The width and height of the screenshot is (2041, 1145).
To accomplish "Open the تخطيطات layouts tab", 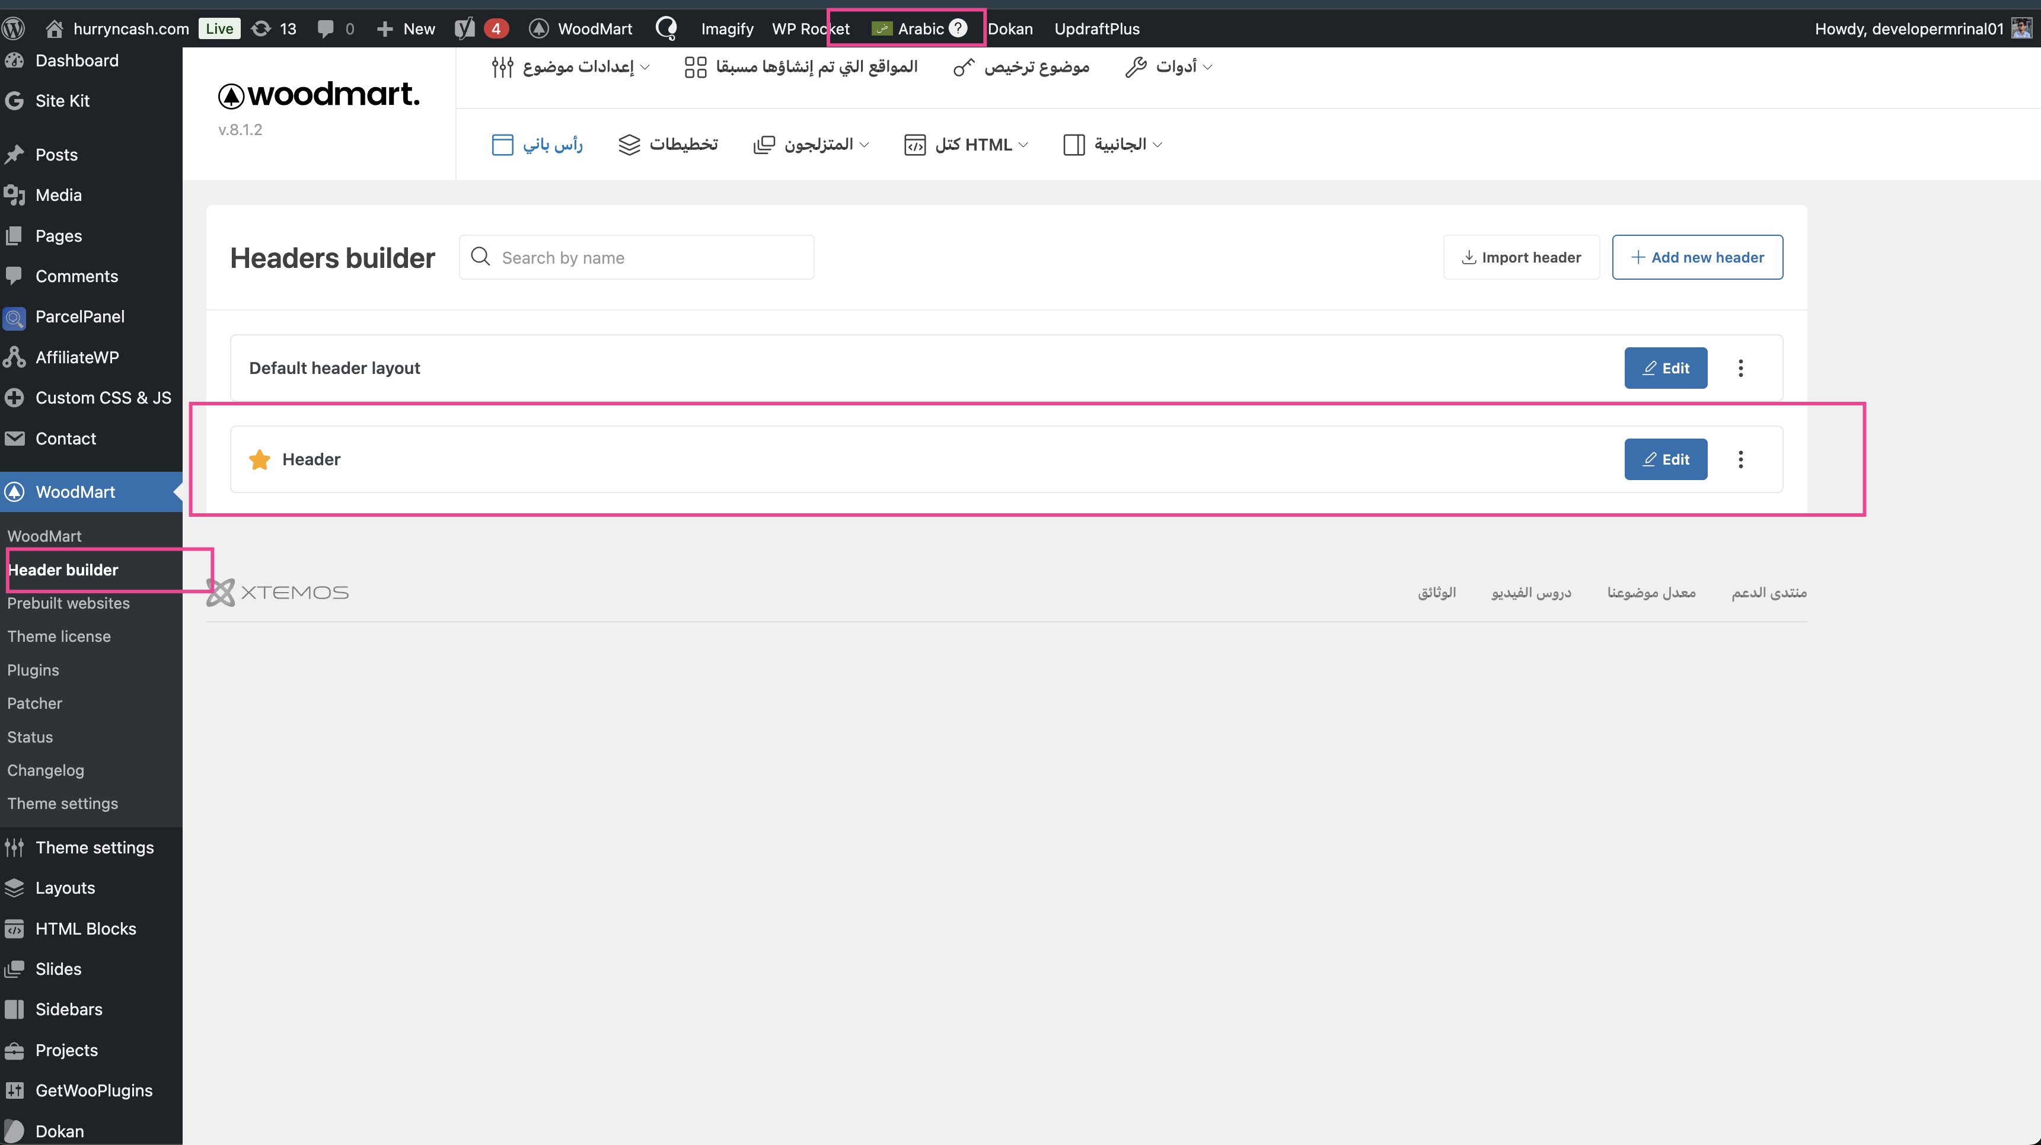I will pos(668,144).
